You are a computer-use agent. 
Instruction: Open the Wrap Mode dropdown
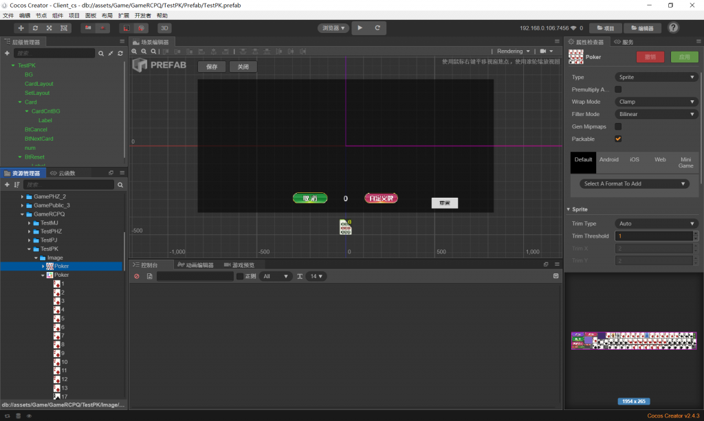(656, 102)
